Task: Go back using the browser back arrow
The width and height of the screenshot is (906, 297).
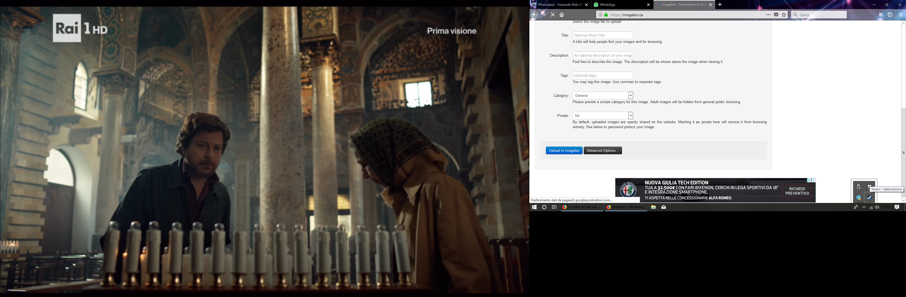Action: pyautogui.click(x=535, y=15)
